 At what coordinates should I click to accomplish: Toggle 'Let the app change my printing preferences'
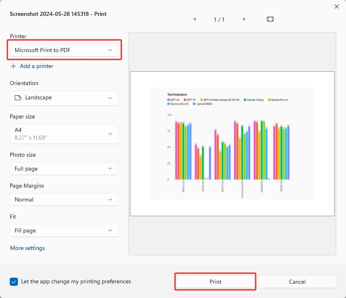pyautogui.click(x=14, y=282)
